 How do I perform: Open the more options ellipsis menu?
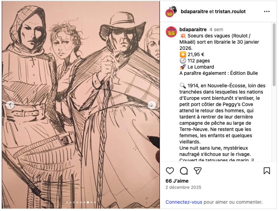click(267, 11)
